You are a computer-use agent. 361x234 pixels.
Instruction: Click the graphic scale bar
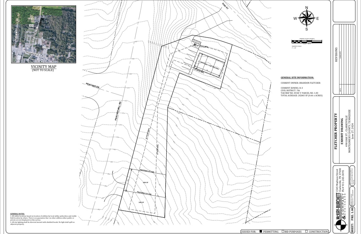click(x=306, y=42)
